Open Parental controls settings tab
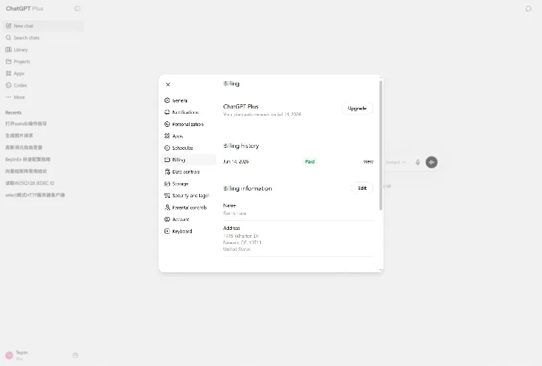The image size is (542, 366). click(x=188, y=207)
